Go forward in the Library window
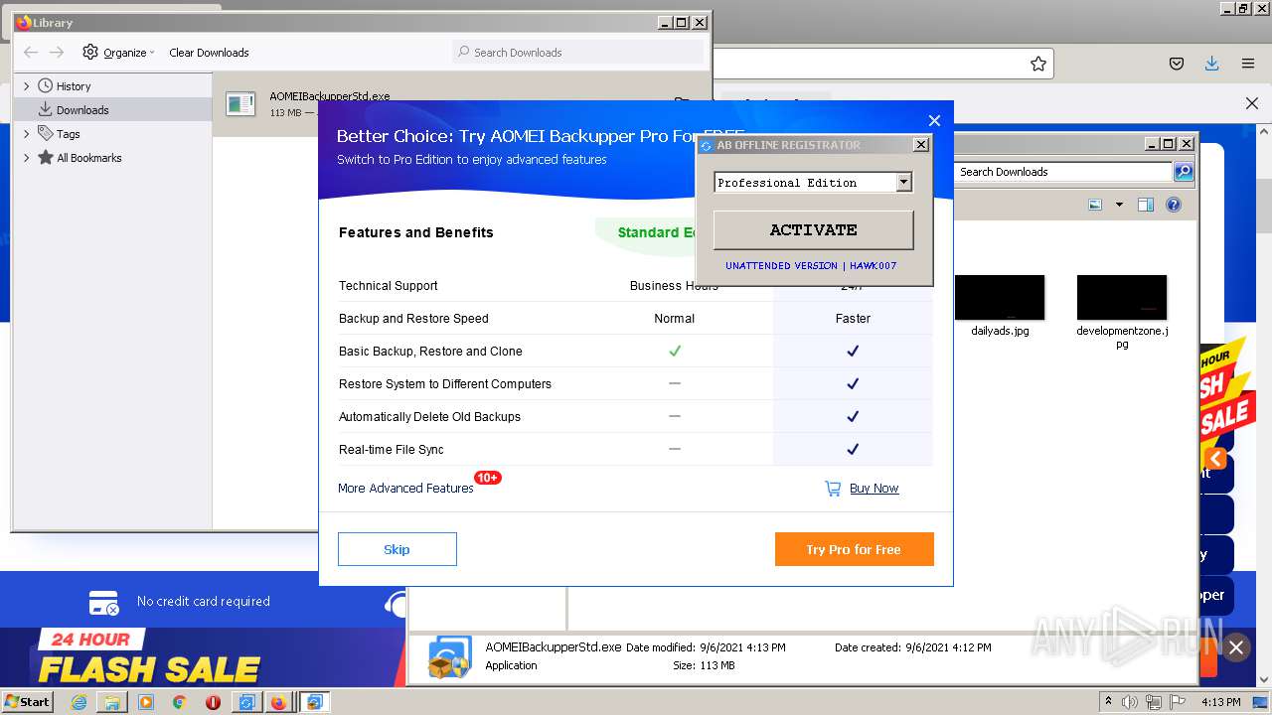The width and height of the screenshot is (1272, 715). (57, 52)
